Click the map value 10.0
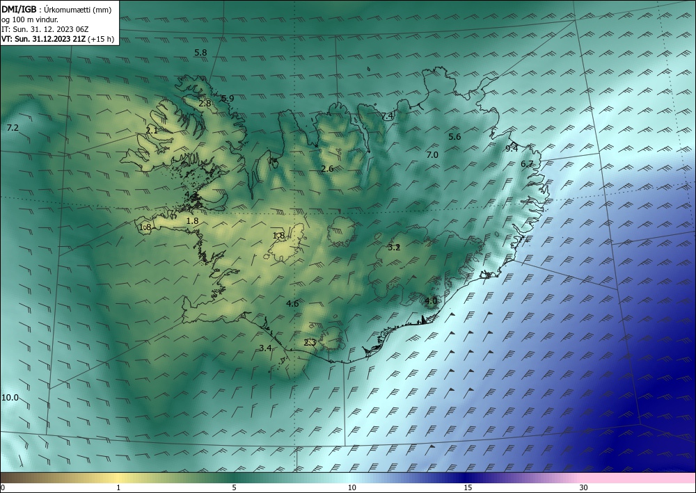696x493 pixels. (x=10, y=397)
